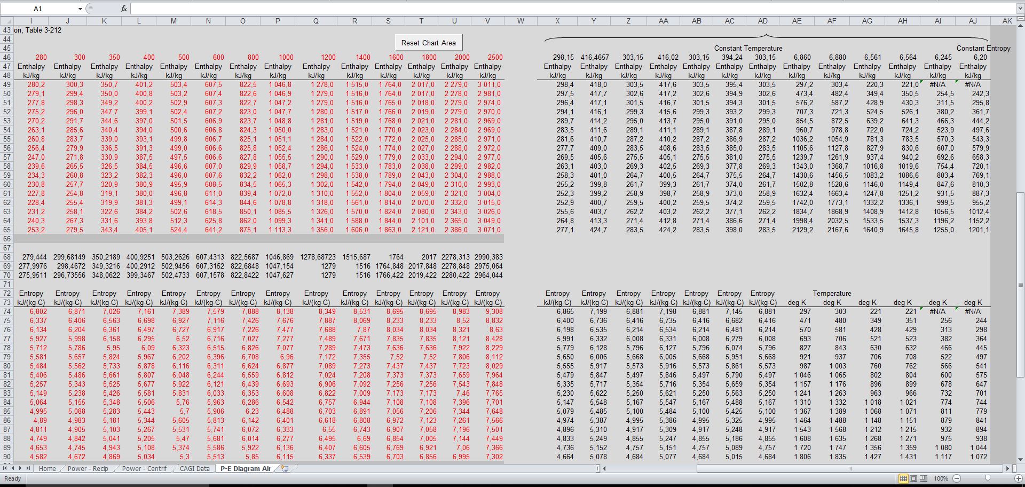Screen dimensions: 1025x487
Task: Open the Power - Centrif sheet tab
Action: 144,468
